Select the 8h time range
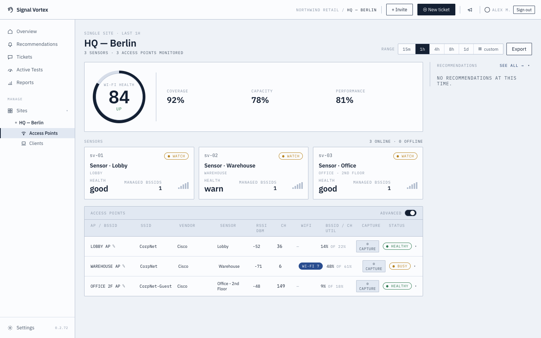Viewport: 541px width, 338px height. tap(452, 49)
